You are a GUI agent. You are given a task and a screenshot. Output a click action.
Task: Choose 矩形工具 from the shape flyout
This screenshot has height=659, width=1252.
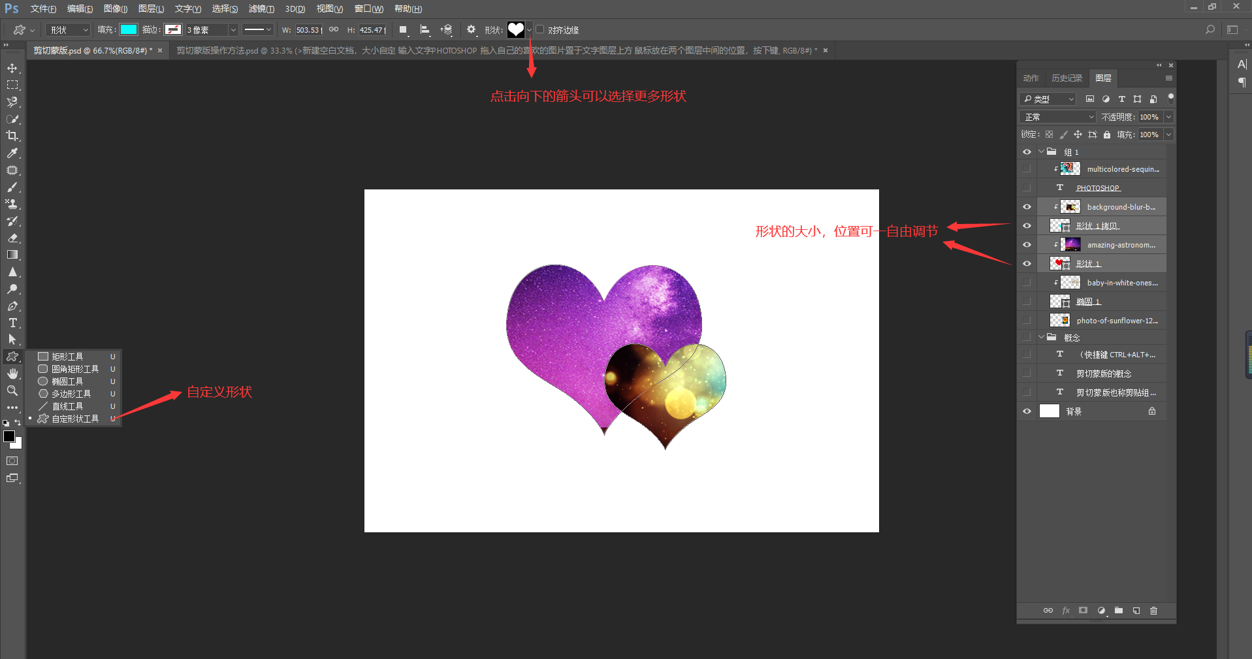click(x=67, y=357)
